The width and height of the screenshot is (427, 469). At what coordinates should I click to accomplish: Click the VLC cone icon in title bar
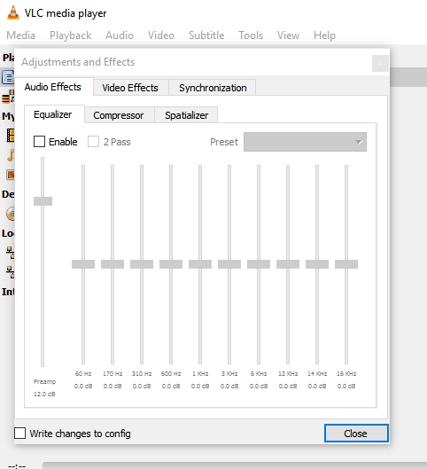tap(13, 13)
